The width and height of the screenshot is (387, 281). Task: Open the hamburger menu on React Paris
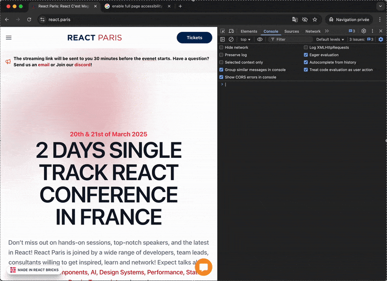pos(9,38)
